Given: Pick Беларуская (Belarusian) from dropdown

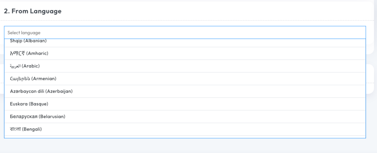Looking at the screenshot, I should pyautogui.click(x=38, y=117).
